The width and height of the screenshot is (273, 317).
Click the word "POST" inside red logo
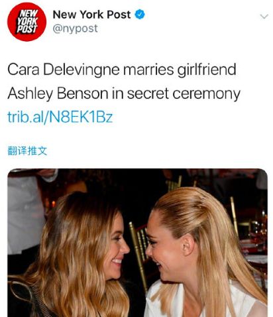[x=27, y=29]
